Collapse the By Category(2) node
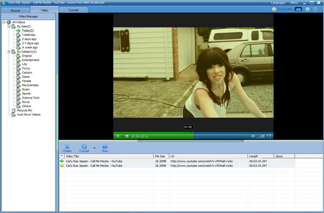The height and width of the screenshot is (213, 324). tap(9, 51)
